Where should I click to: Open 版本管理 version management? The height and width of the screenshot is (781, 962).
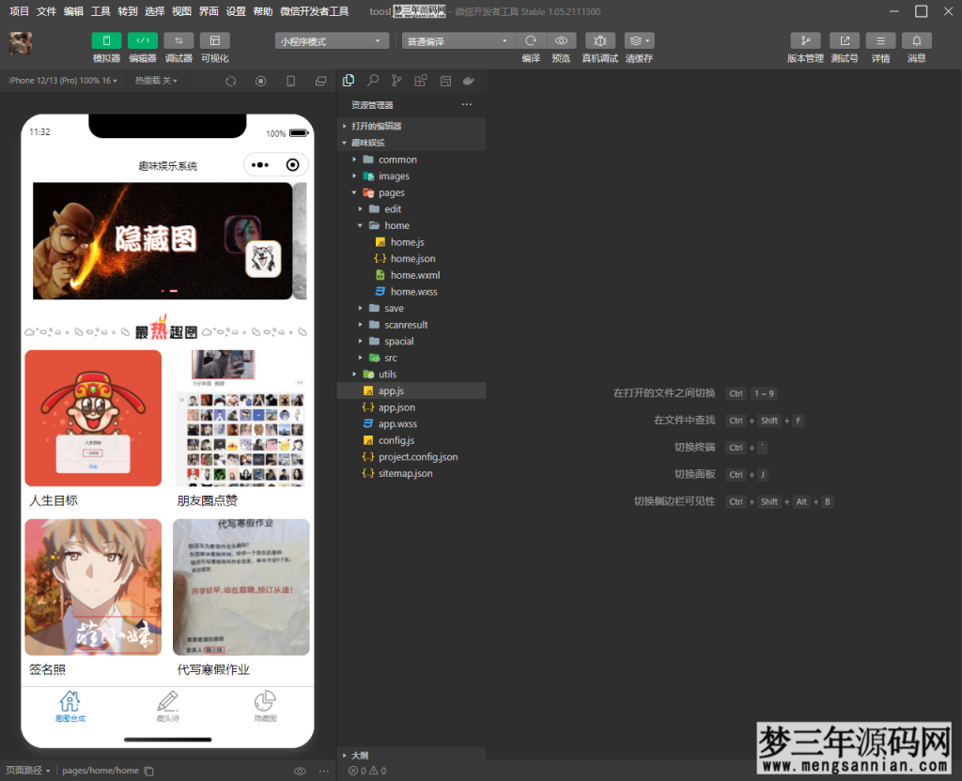click(x=804, y=40)
